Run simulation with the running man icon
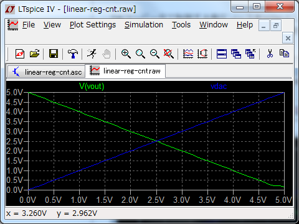299x224 pixels. tap(92, 54)
